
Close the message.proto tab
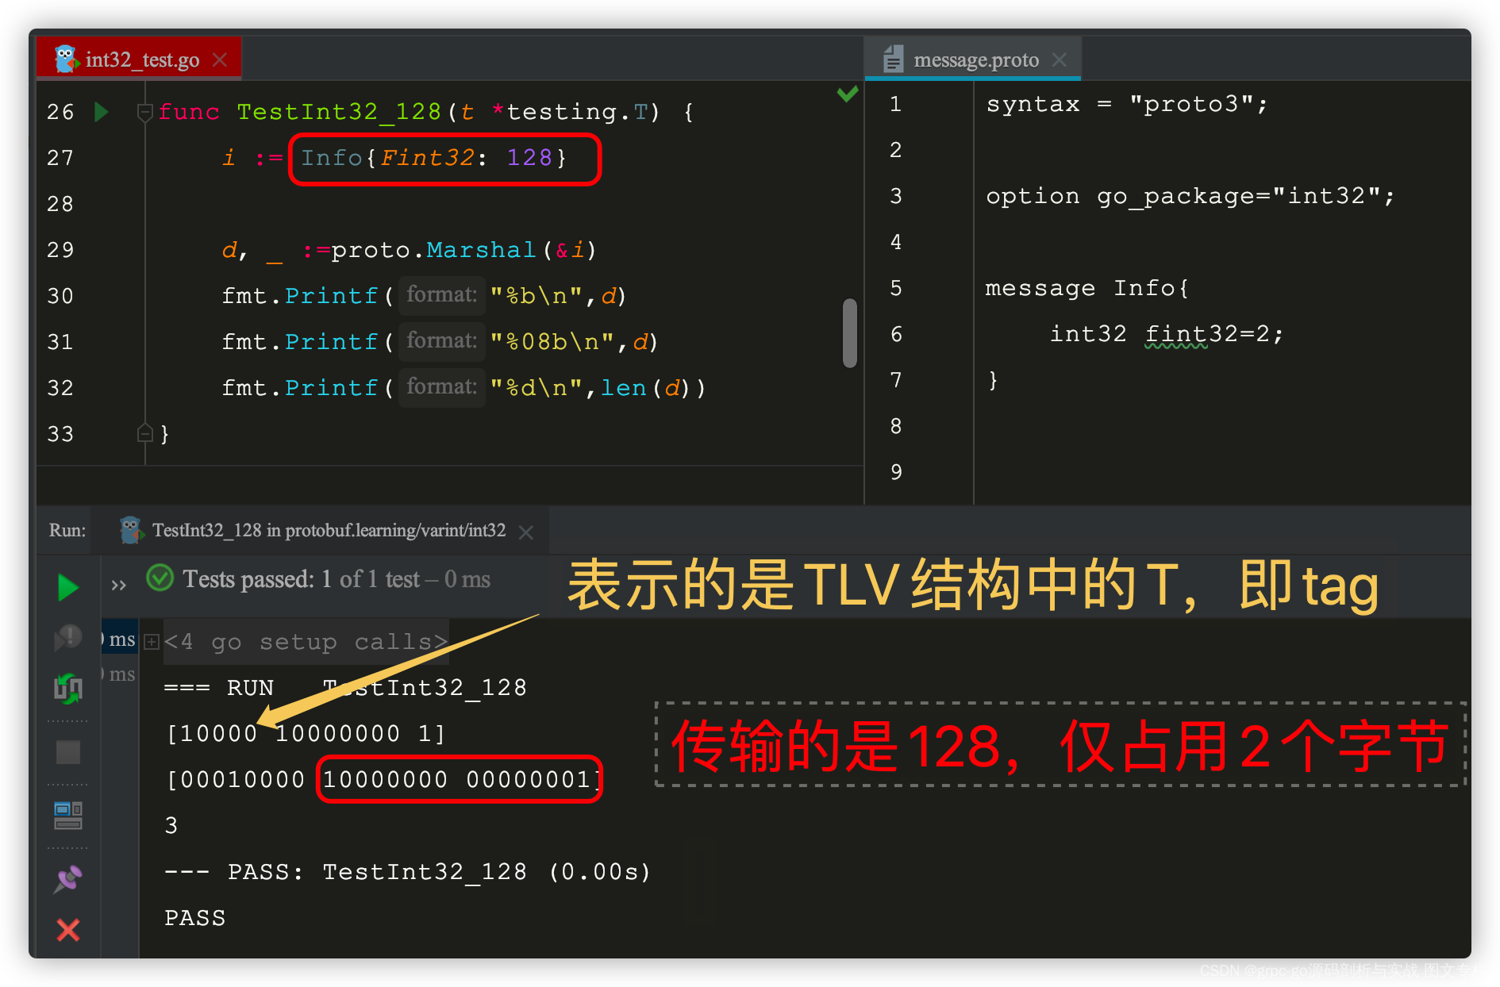tap(1060, 60)
